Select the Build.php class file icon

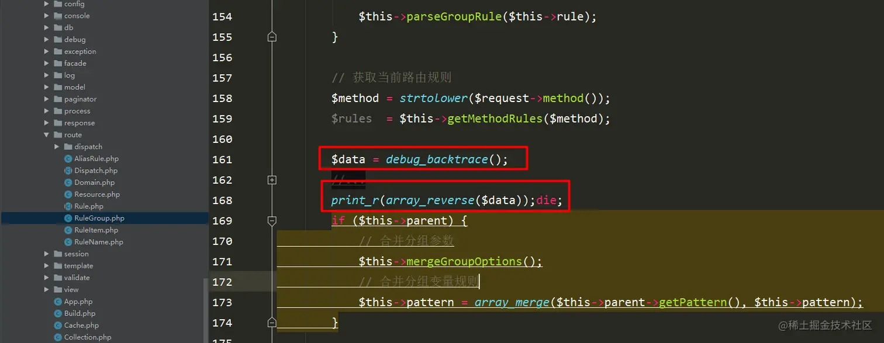pos(58,313)
